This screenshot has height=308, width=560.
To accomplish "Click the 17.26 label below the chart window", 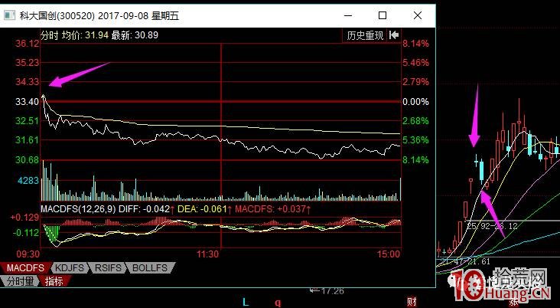I will click(x=333, y=291).
